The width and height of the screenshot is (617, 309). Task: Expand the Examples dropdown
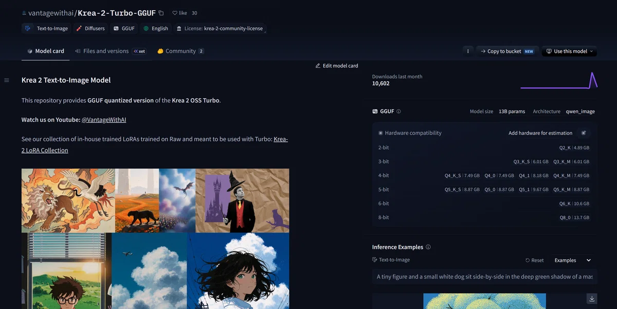[572, 260]
